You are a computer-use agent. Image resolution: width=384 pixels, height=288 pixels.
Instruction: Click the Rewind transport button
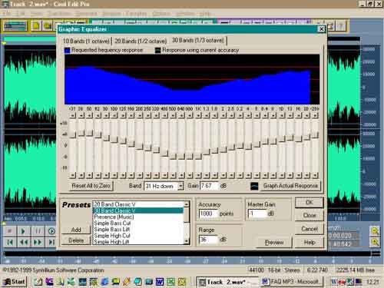point(23,242)
